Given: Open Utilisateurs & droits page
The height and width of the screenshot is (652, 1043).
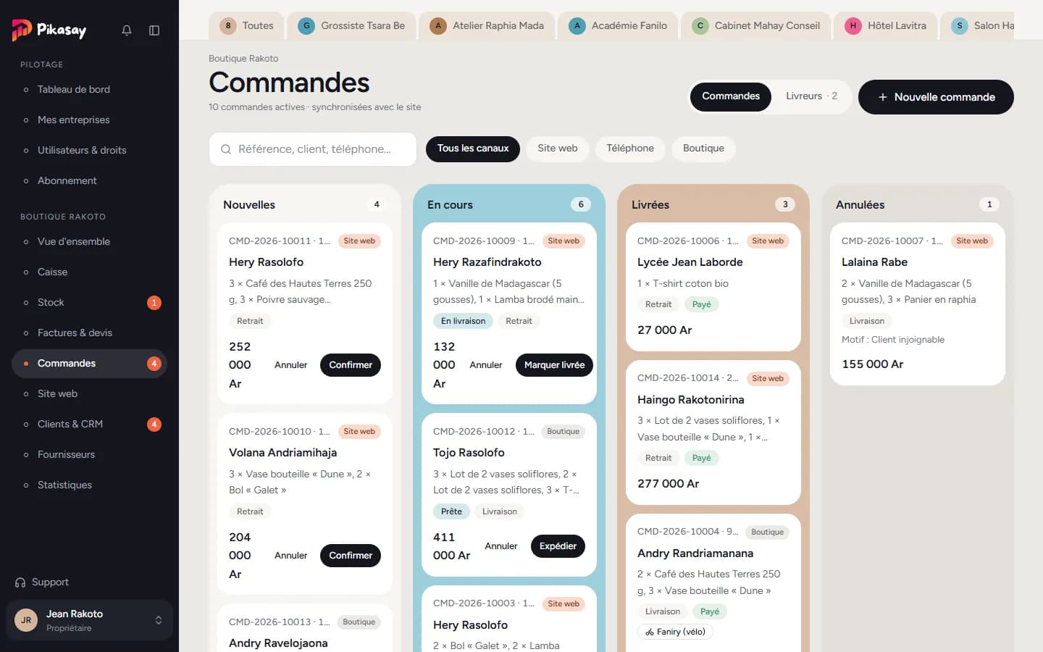Looking at the screenshot, I should pyautogui.click(x=89, y=151).
